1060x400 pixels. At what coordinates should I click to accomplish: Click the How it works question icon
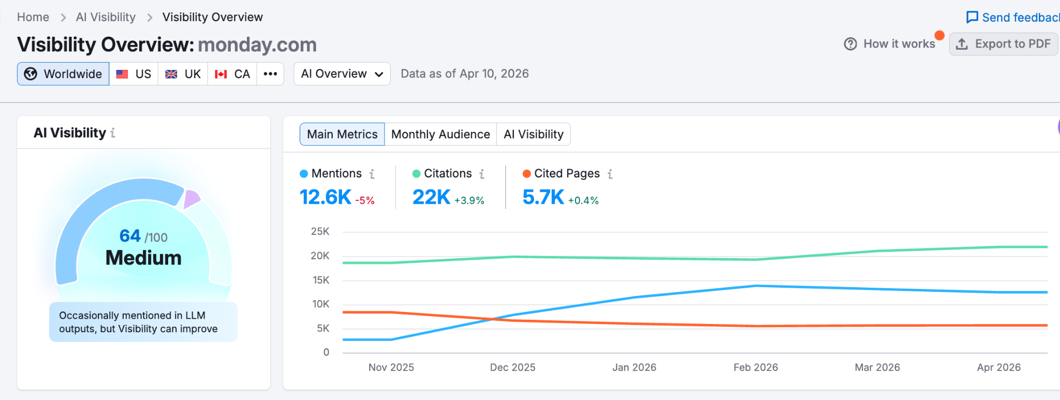pos(850,44)
